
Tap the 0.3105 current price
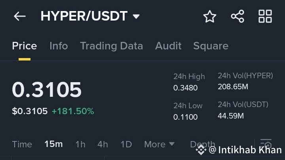click(47, 90)
